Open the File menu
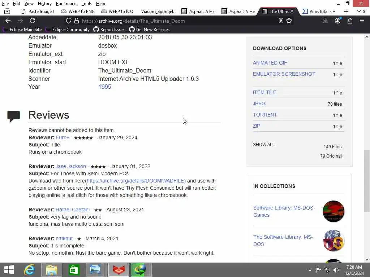Image resolution: width=370 pixels, height=277 pixels. [5, 4]
